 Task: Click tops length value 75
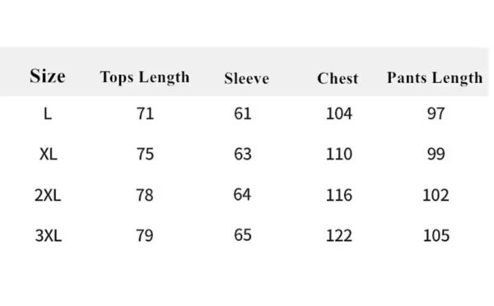(145, 155)
